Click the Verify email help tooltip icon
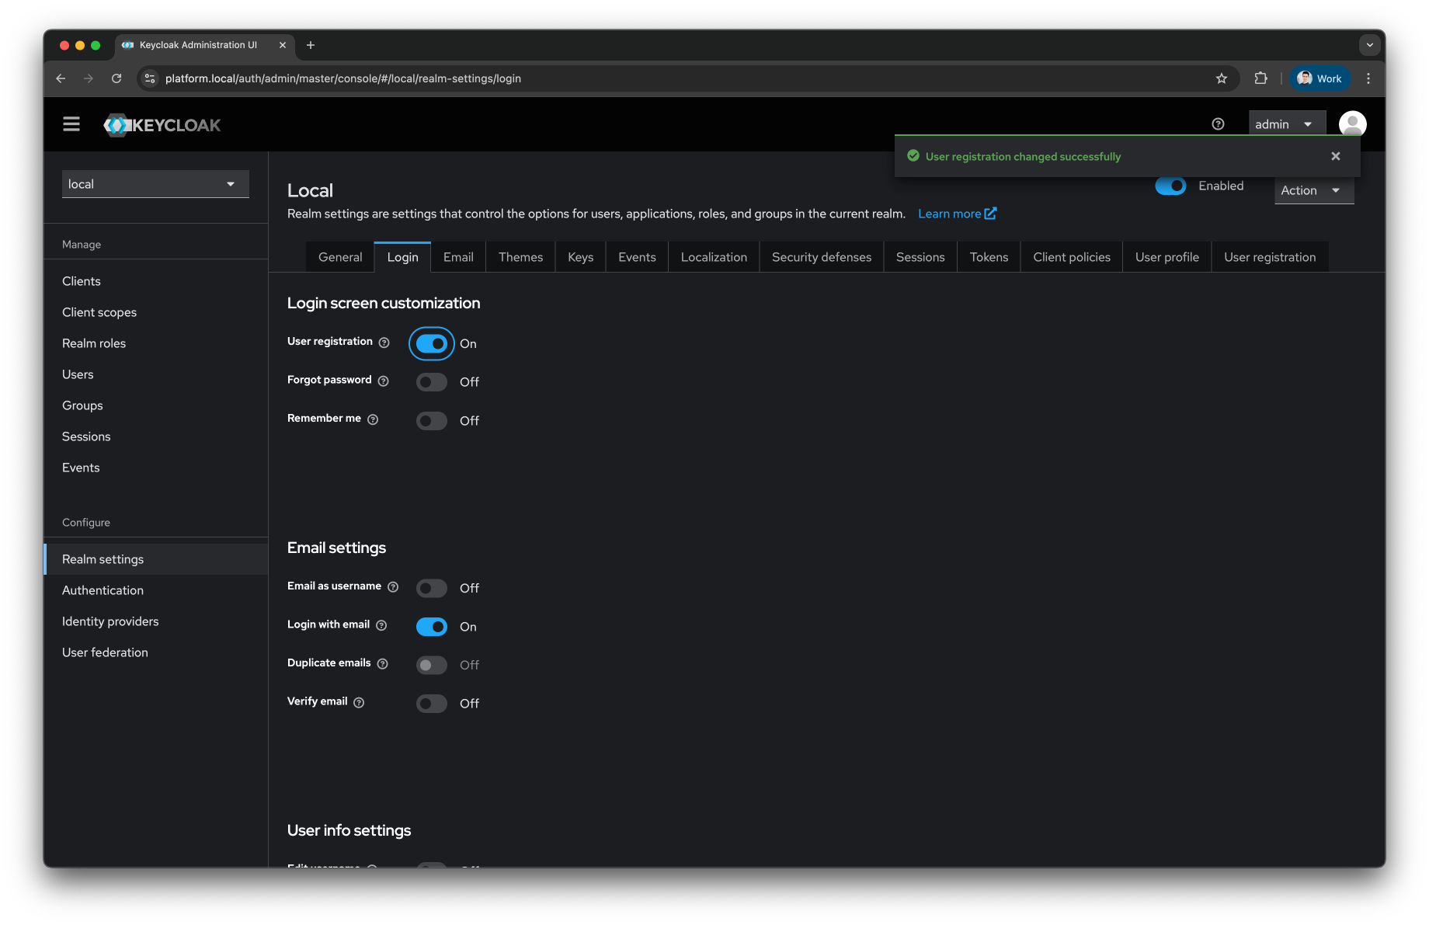Image resolution: width=1429 pixels, height=925 pixels. tap(358, 702)
